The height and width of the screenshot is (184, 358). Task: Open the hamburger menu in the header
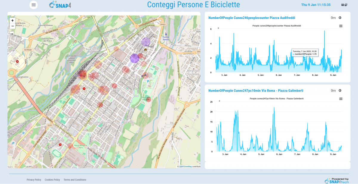point(34,5)
